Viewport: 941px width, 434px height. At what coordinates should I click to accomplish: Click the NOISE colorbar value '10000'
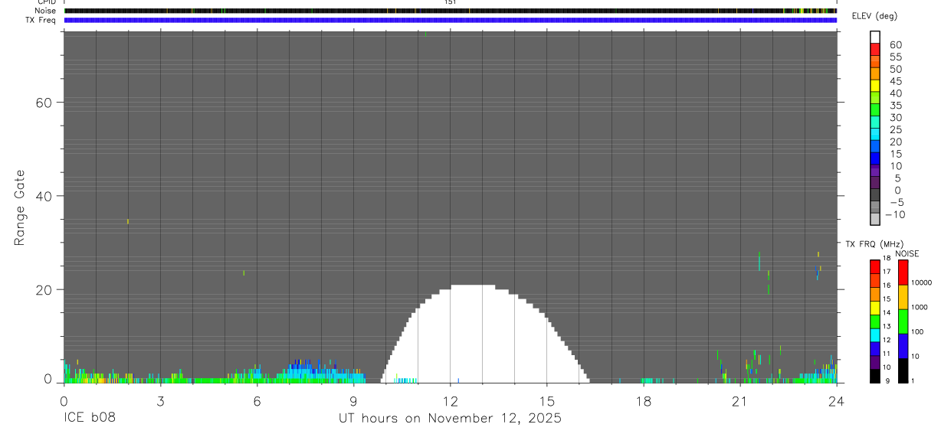tap(921, 283)
